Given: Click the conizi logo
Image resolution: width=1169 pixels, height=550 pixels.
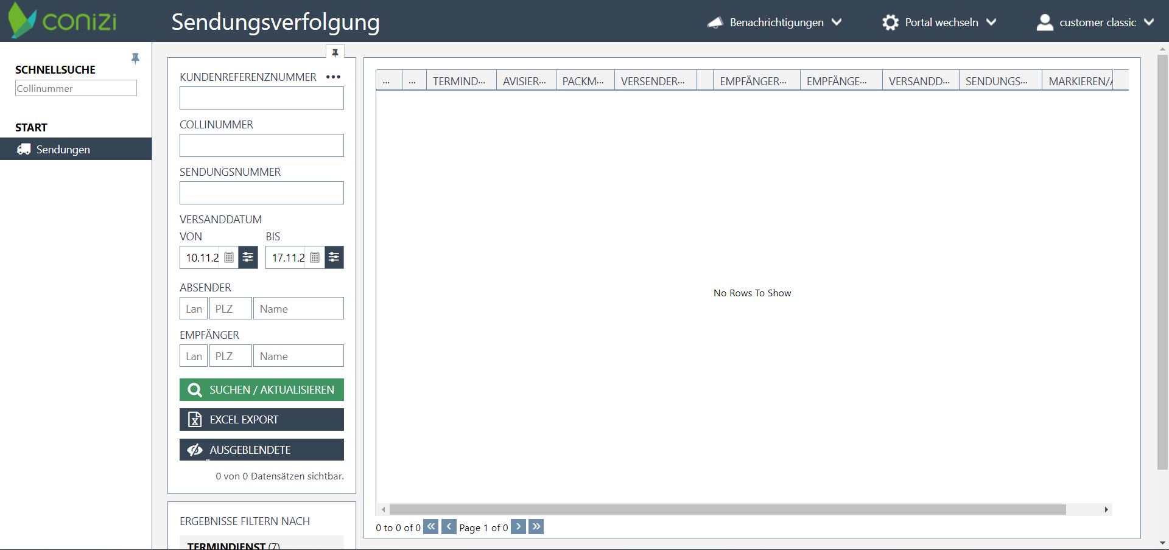Looking at the screenshot, I should [x=63, y=21].
